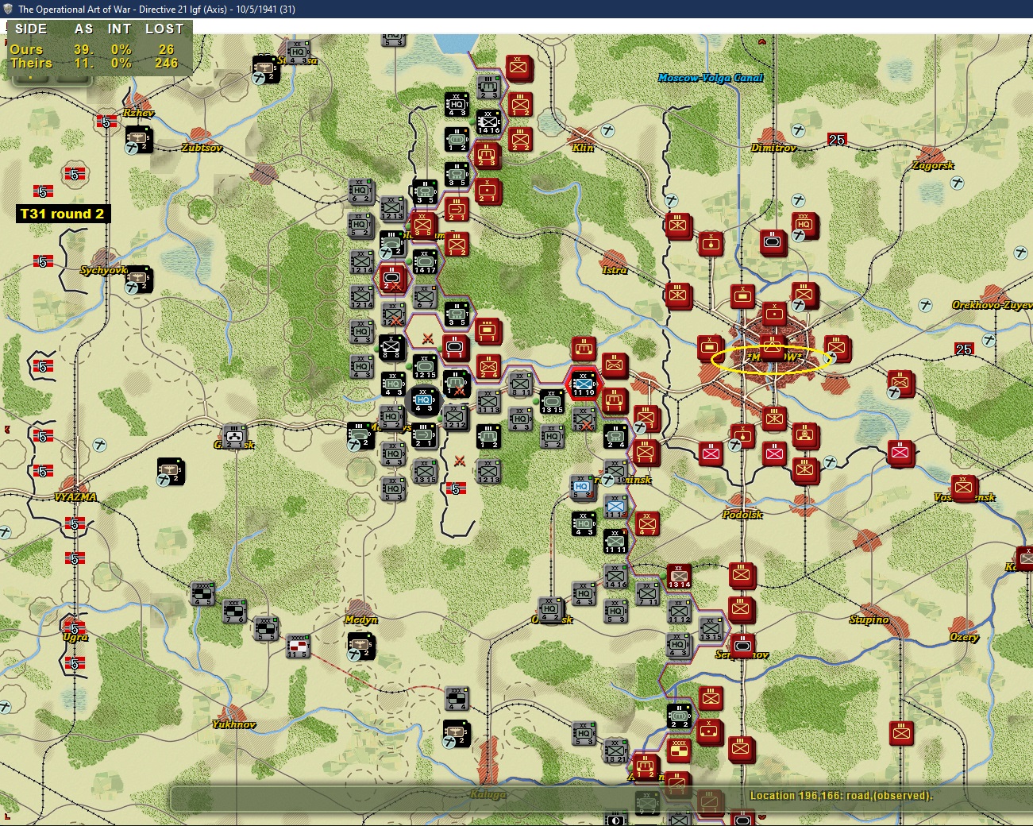Select the black counter showing 4 4 north of Yukhnov
Viewport: 1033px width, 826px height.
coord(457,698)
